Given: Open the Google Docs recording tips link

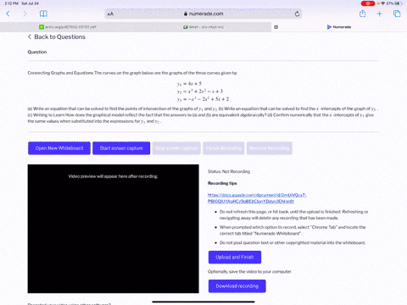Looking at the screenshot, I should [x=257, y=198].
